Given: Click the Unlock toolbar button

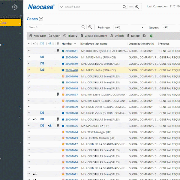Looking at the screenshot, I should [x=117, y=36].
